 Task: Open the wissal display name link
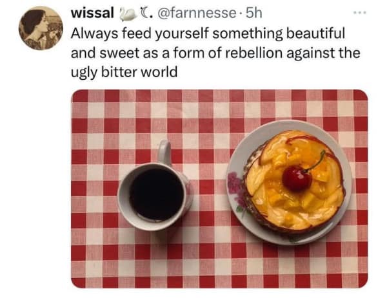92,13
